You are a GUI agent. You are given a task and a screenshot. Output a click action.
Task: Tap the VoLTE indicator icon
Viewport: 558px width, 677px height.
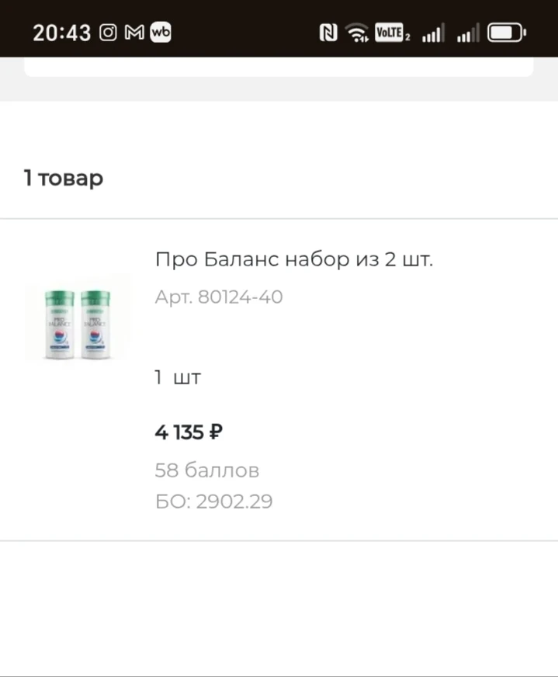tap(392, 33)
